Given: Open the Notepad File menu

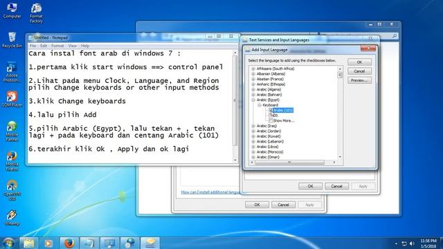Looking at the screenshot, I should tap(33, 46).
